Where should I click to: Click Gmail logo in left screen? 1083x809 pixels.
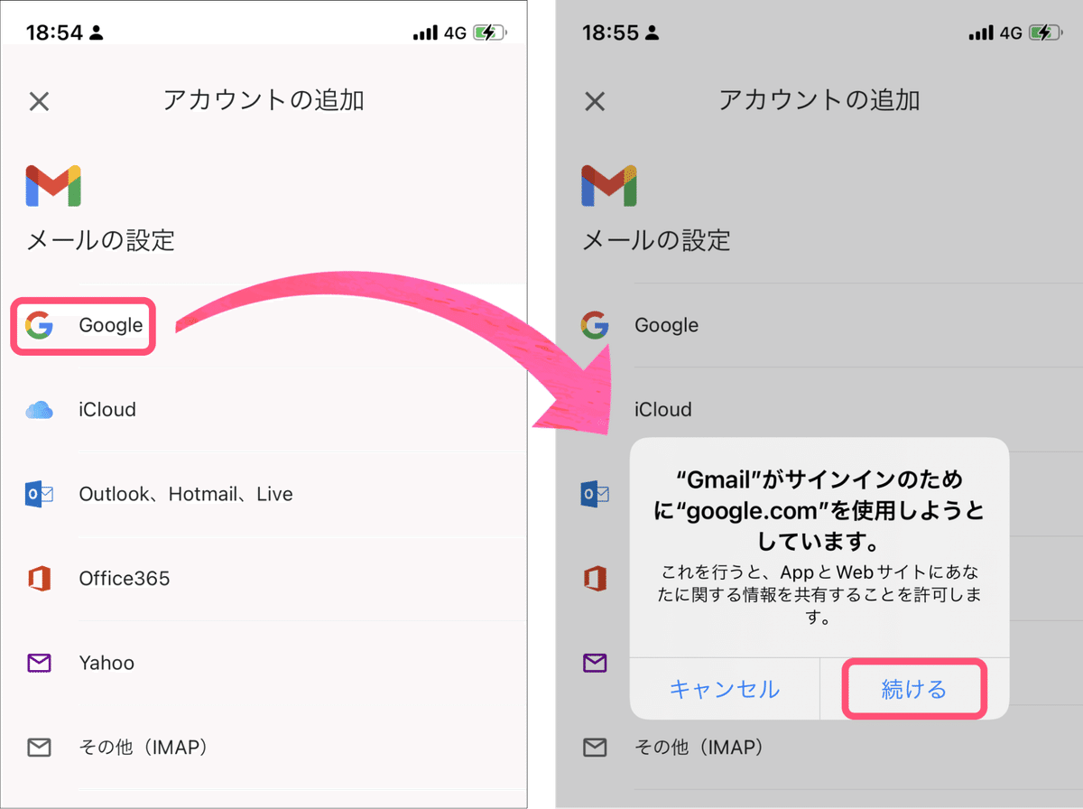pos(53,185)
